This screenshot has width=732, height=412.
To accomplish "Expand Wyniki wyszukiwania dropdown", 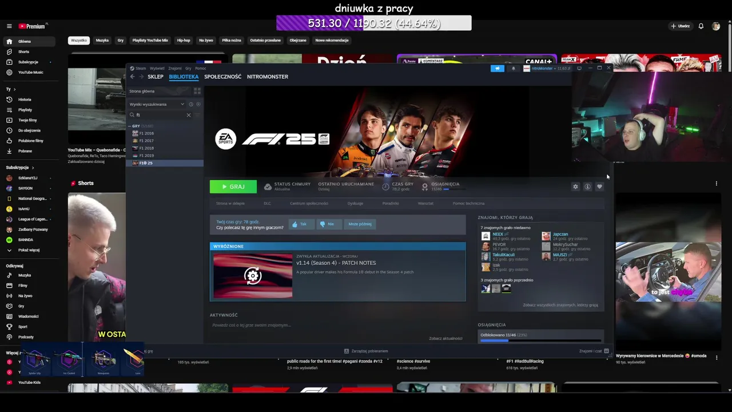I will pos(157,104).
